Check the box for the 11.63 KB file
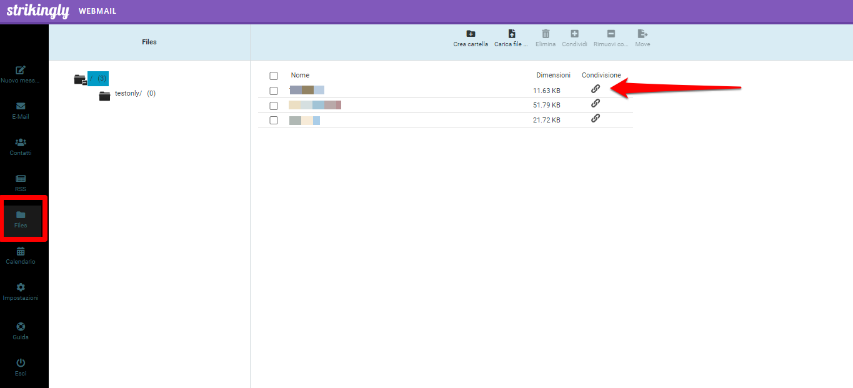The height and width of the screenshot is (388, 853). pos(274,91)
